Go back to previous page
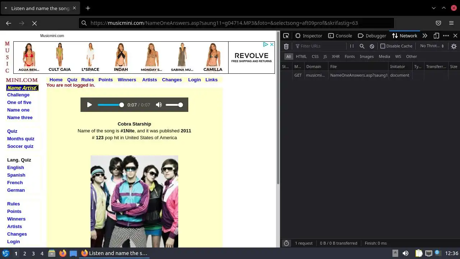This screenshot has height=259, width=460. (x=9, y=23)
